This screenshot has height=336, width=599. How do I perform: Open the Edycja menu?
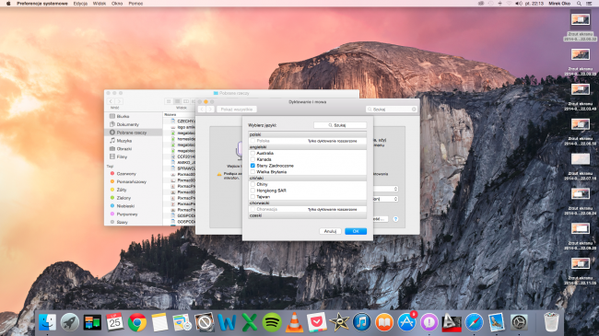pyautogui.click(x=80, y=4)
